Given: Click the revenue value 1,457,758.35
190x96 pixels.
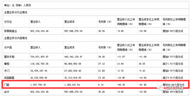Looking at the screenshot, I should tap(38, 85).
